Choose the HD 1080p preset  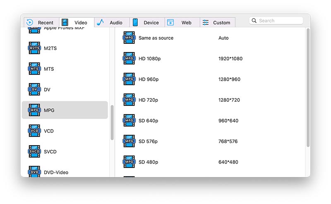coord(149,58)
